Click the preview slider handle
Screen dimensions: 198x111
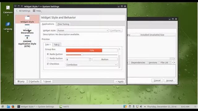tap(82, 55)
